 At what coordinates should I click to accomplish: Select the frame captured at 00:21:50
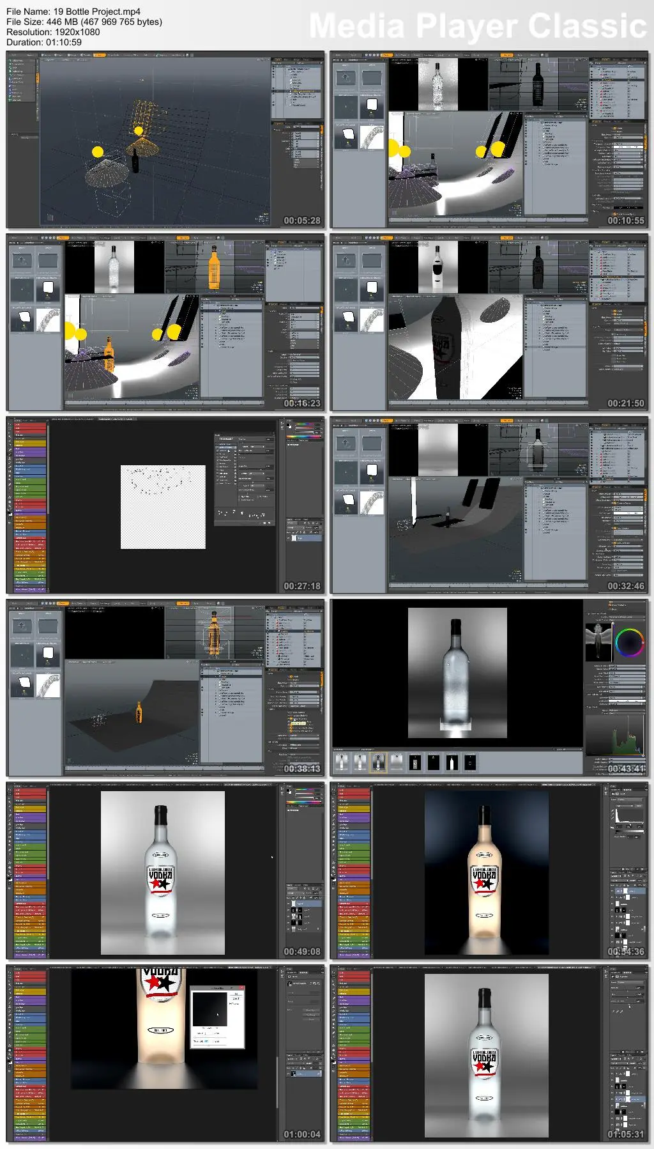(x=489, y=322)
